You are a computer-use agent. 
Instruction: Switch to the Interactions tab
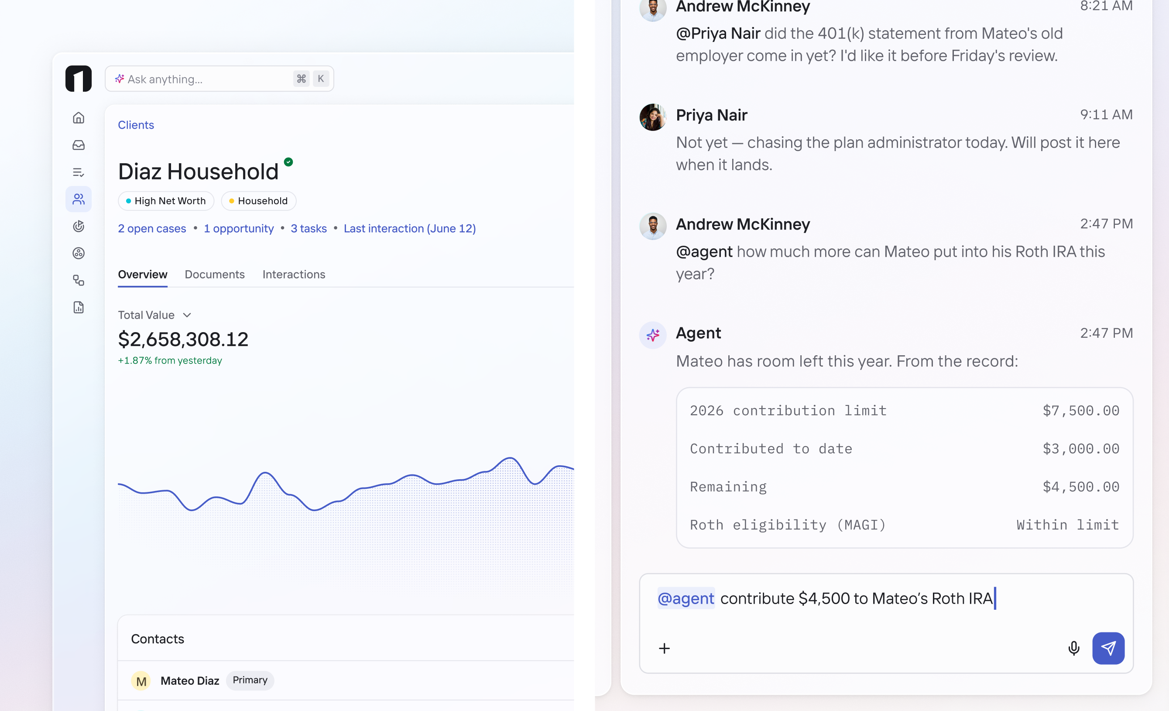coord(294,275)
